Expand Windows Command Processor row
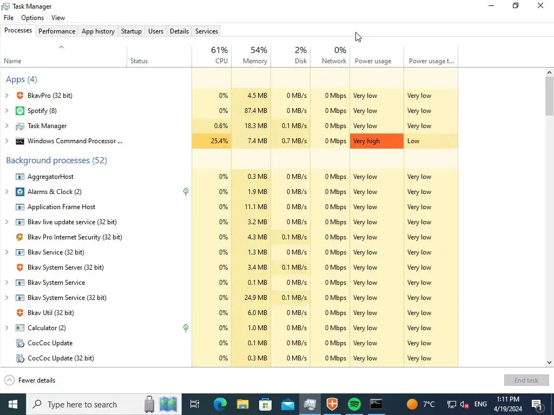 (6, 141)
